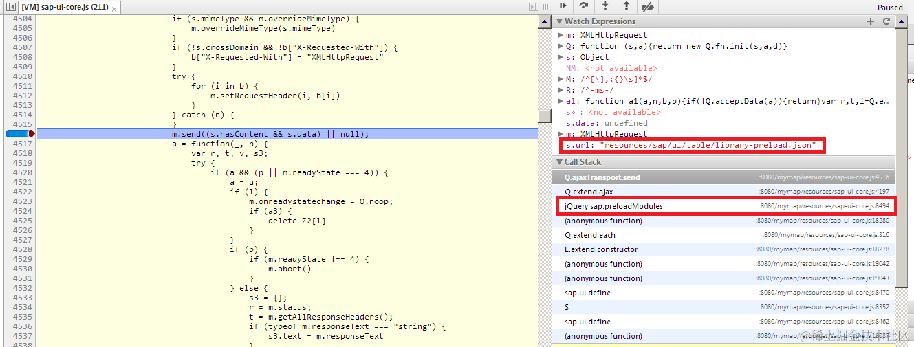The image size is (914, 347).
Task: Collapse the Watch Expressions section
Action: (x=560, y=21)
